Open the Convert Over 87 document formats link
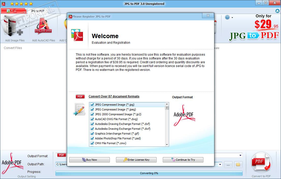The image size is (281, 179). [x=114, y=96]
